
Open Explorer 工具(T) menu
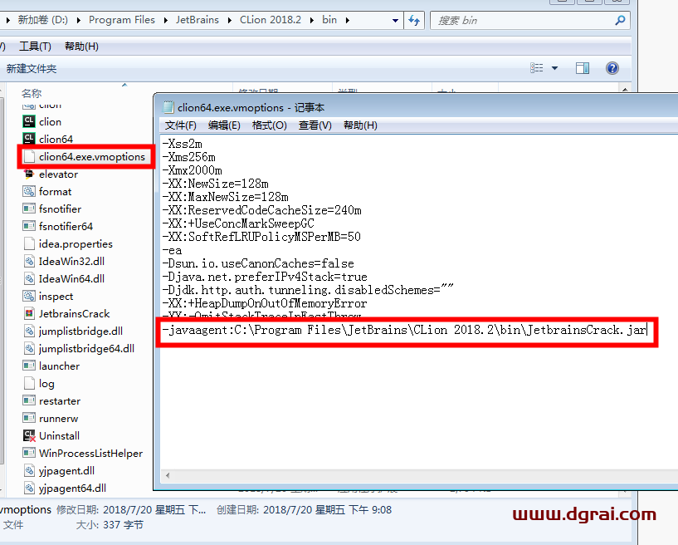[35, 47]
